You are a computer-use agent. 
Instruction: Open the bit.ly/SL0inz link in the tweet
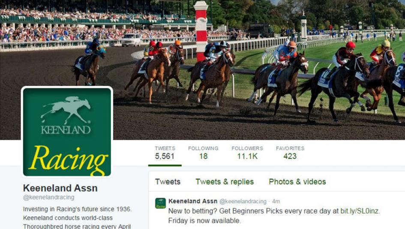point(360,211)
